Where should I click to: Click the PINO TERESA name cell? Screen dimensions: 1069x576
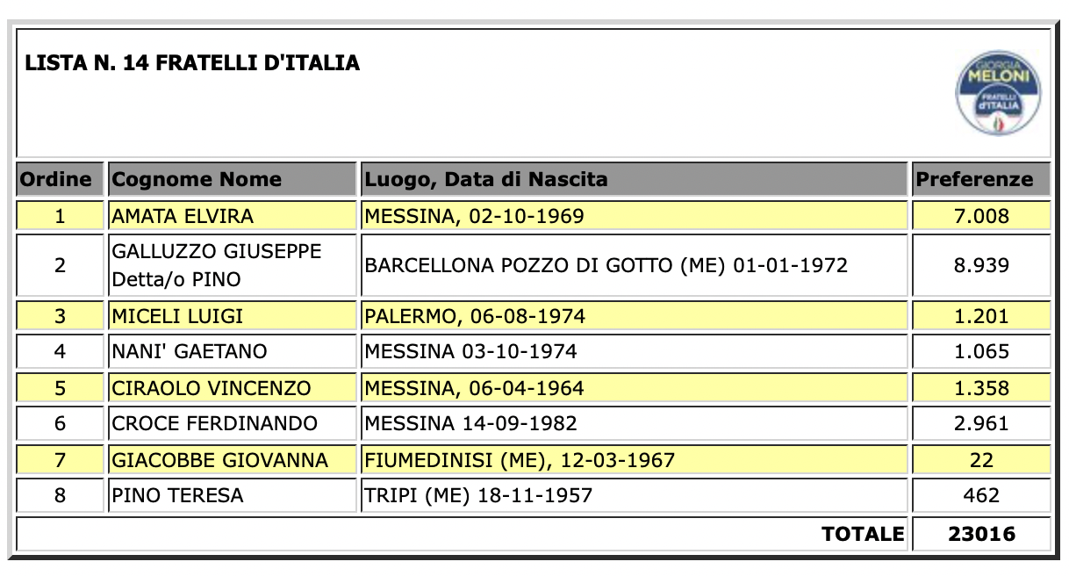click(x=233, y=496)
